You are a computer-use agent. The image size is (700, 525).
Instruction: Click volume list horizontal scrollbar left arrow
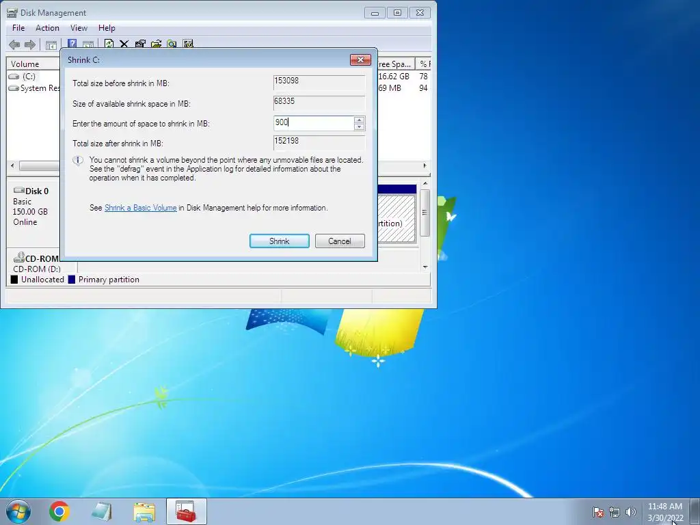pos(12,165)
